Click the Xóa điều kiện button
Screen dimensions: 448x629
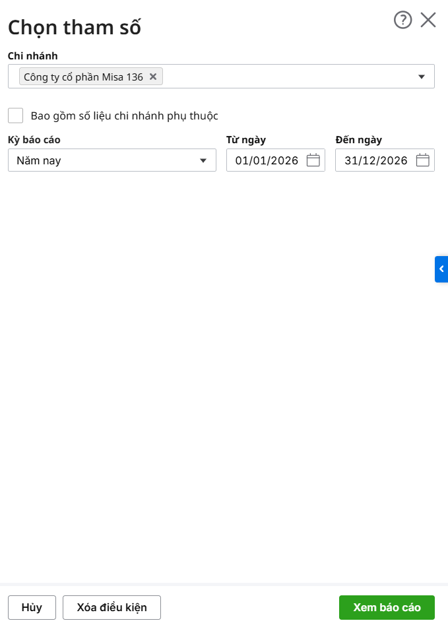click(x=112, y=608)
